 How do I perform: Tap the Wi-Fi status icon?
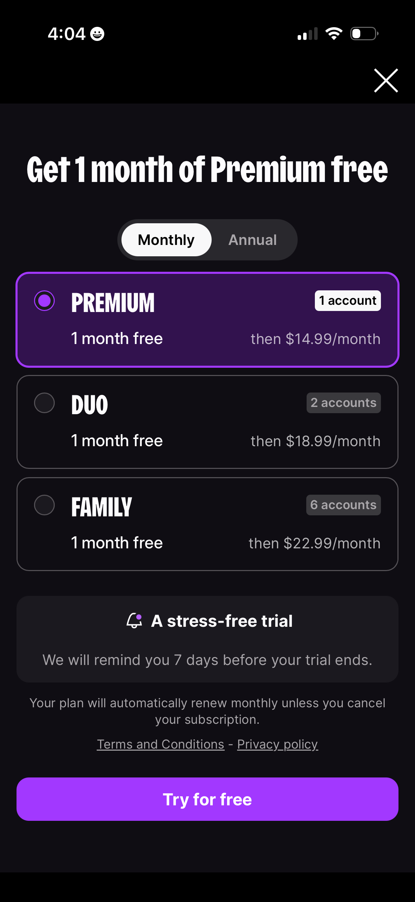point(334,34)
